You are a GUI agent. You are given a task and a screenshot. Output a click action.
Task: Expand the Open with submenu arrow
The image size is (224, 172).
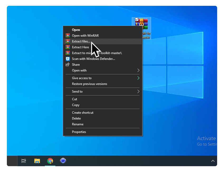coord(138,70)
